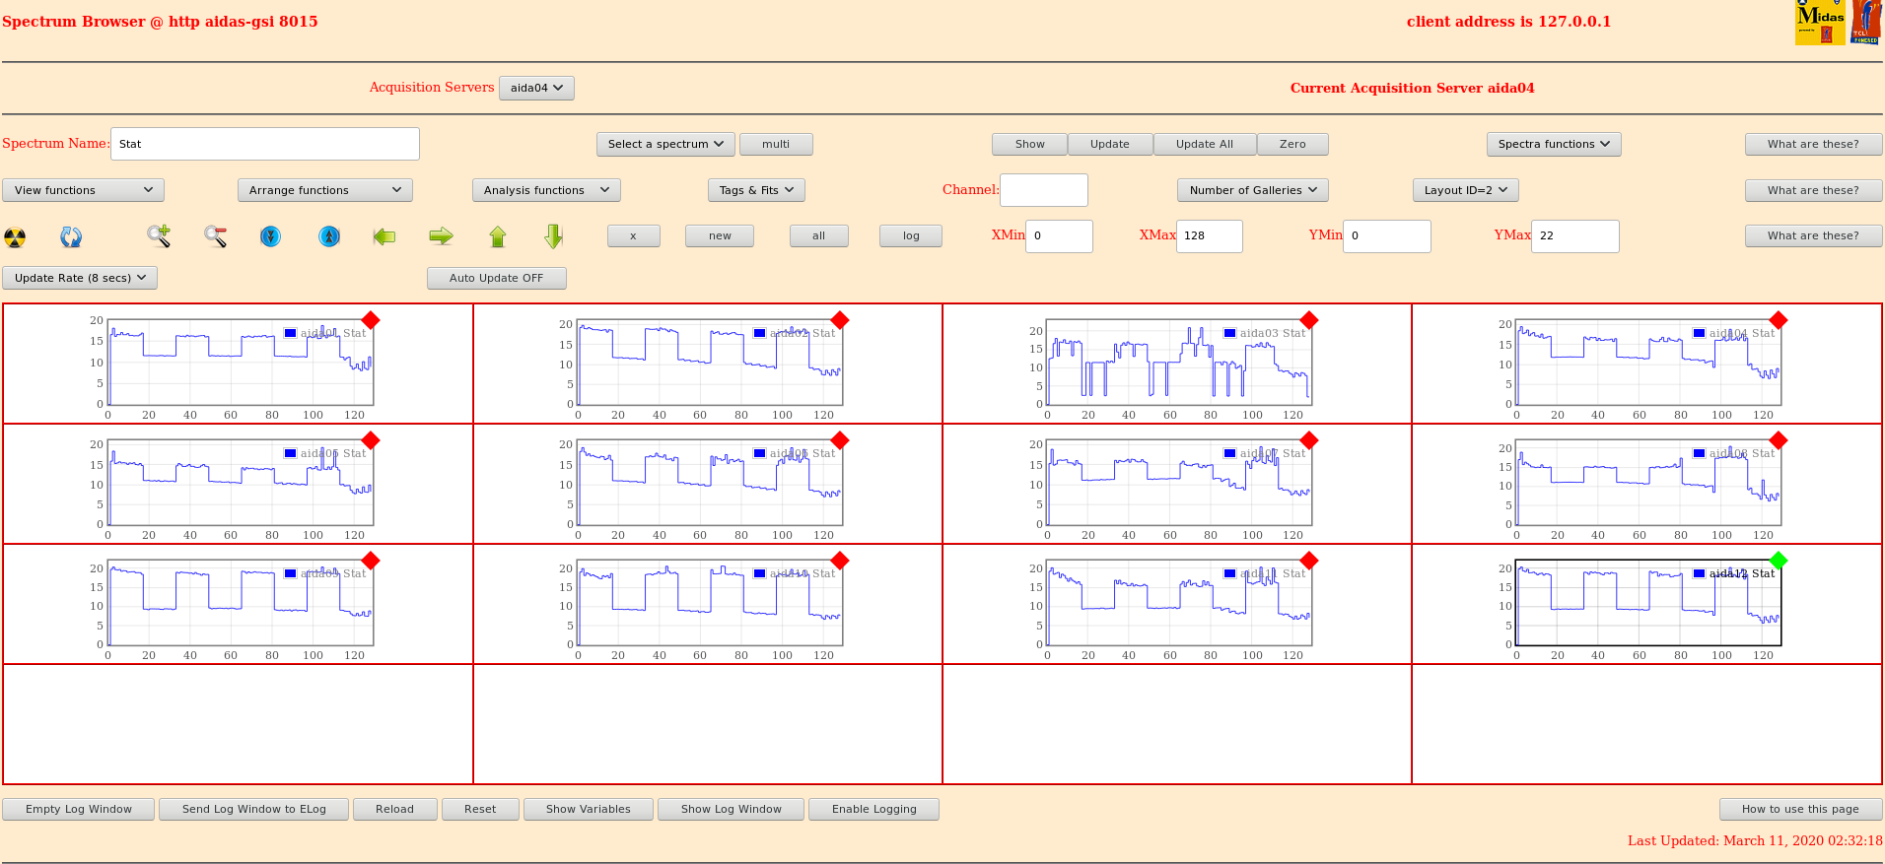Click the zoom-in magnifier with green plus
This screenshot has height=864, width=1885.
tap(159, 235)
